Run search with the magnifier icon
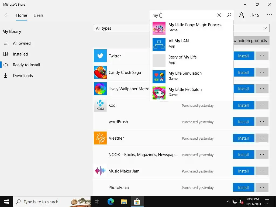This screenshot has height=207, width=276. click(229, 15)
